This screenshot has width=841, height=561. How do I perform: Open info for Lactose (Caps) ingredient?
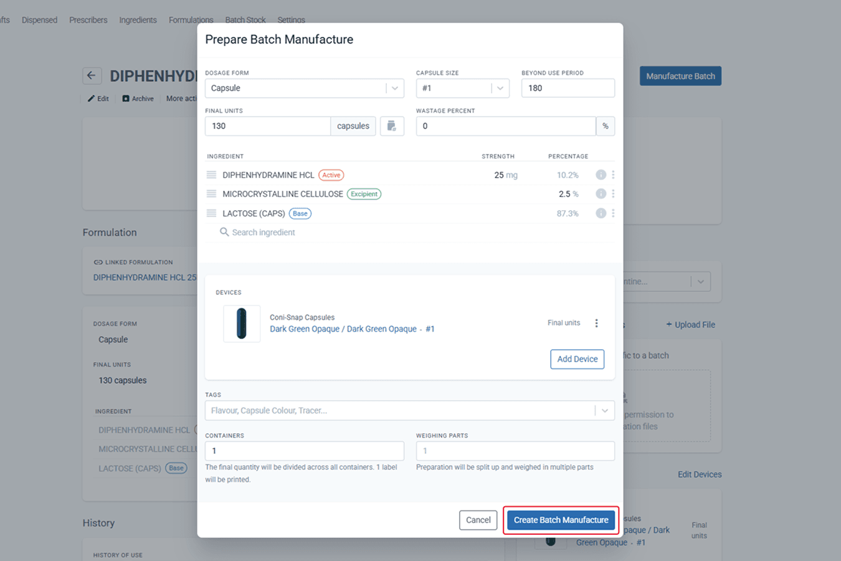(x=601, y=213)
